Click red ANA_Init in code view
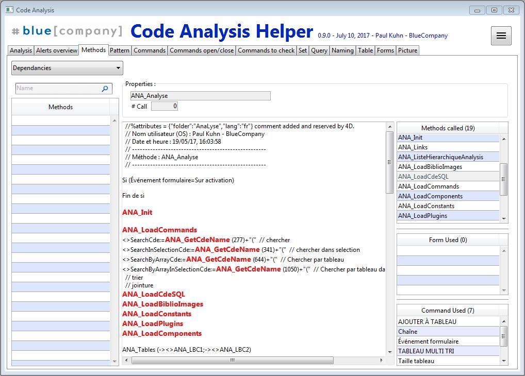This screenshot has height=376, width=525. (x=137, y=212)
